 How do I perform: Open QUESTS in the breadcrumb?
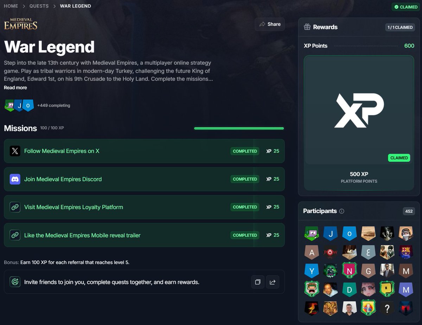coord(39,6)
